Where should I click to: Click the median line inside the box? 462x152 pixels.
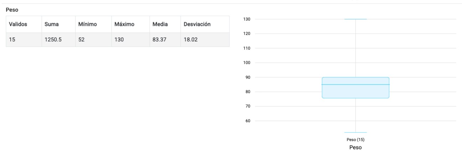pyautogui.click(x=355, y=85)
